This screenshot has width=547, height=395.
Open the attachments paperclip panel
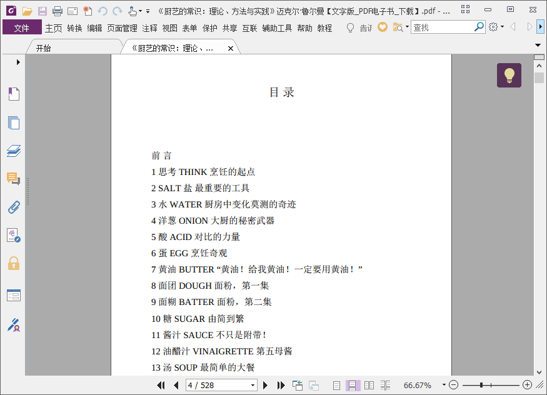[x=14, y=207]
